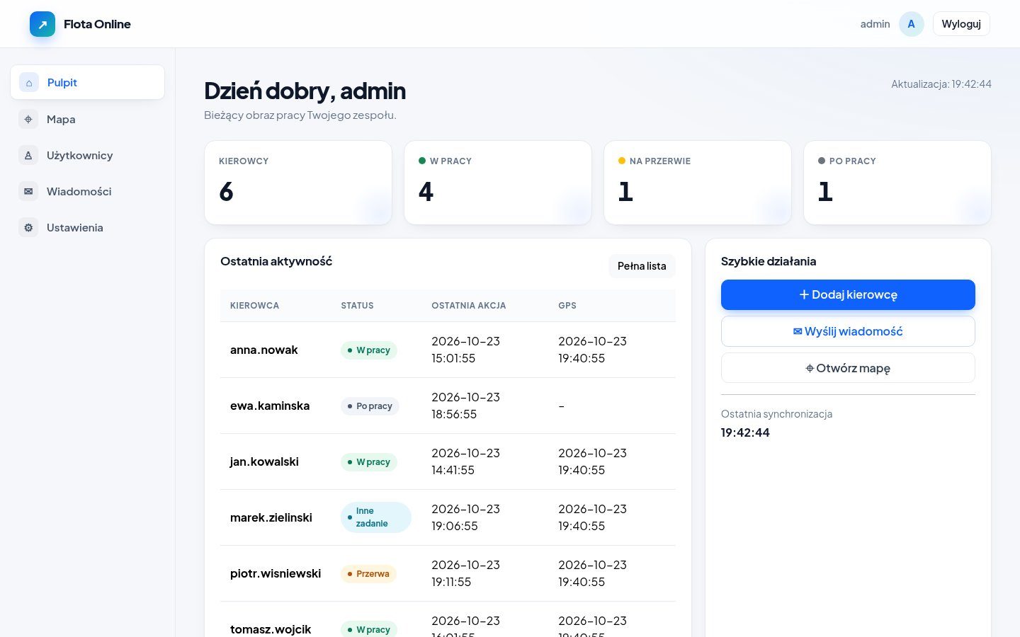Open the Pełna lista activity view

(642, 266)
